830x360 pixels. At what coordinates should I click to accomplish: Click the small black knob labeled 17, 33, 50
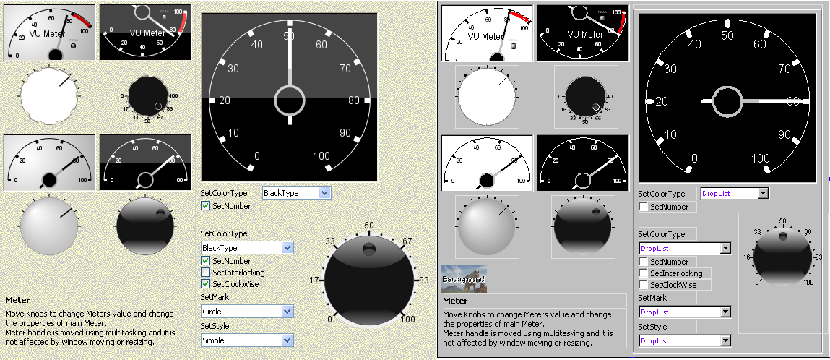click(x=148, y=98)
